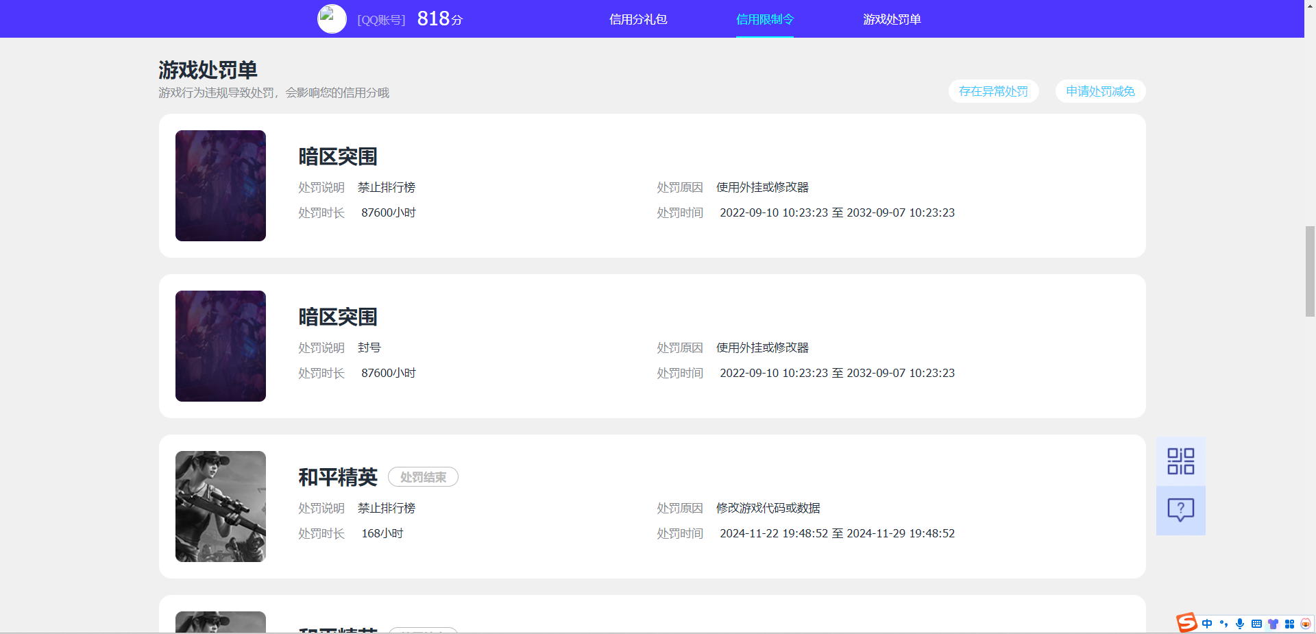Click the Sogou mascot assistant icon

pyautogui.click(x=1305, y=624)
